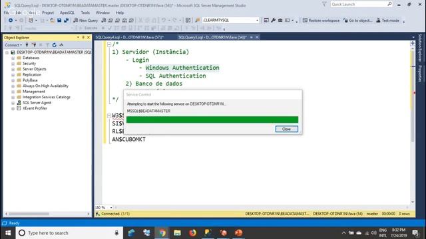This screenshot has height=239, width=426.
Task: Pin the Object Explorer panel with the pushpin
Action: pyautogui.click(x=83, y=37)
